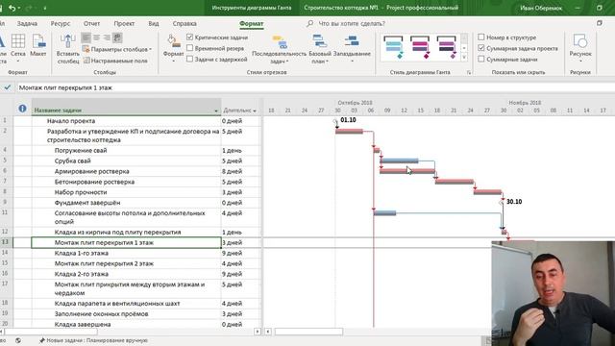This screenshot has width=615, height=346.
Task: Click the Что вы хотите сделать search box
Action: pyautogui.click(x=352, y=23)
